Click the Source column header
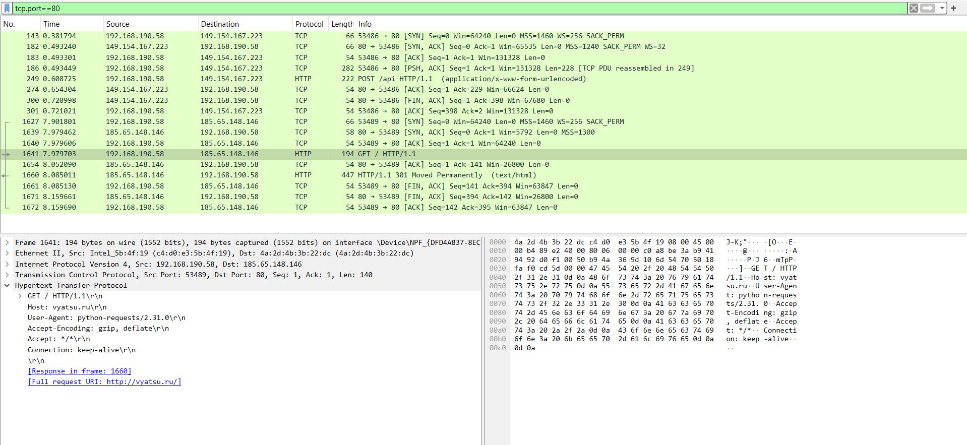 coord(117,24)
